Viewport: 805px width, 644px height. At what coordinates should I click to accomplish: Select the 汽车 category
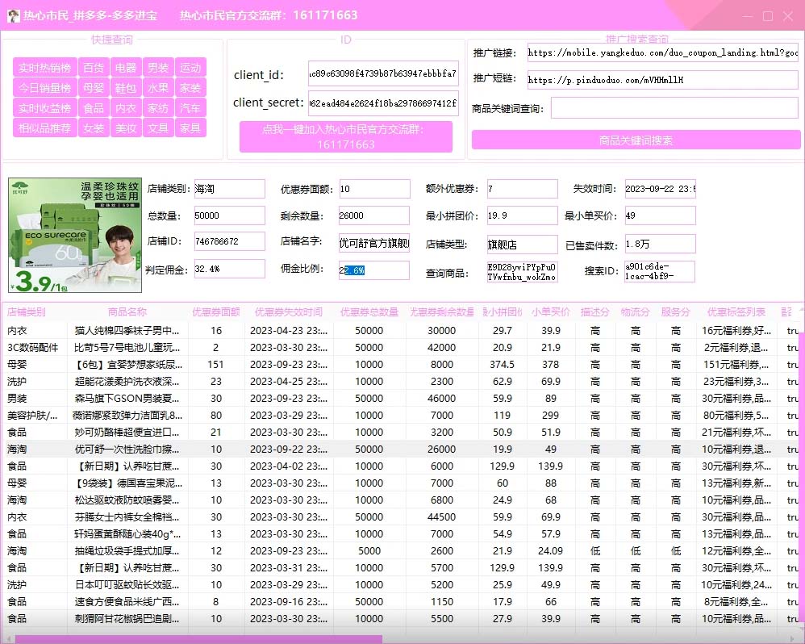click(x=190, y=107)
